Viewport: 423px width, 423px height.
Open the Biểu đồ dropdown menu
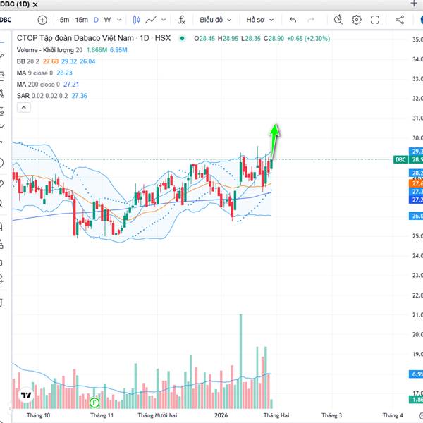point(216,20)
